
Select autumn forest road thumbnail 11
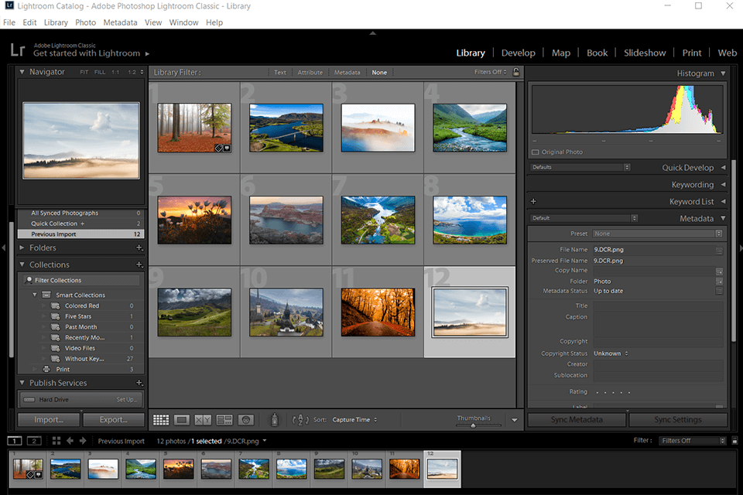click(378, 312)
